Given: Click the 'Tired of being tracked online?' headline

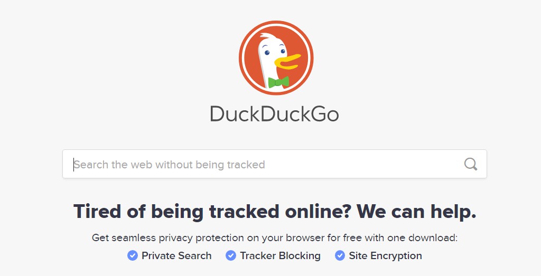Looking at the screenshot, I should pos(212,211).
